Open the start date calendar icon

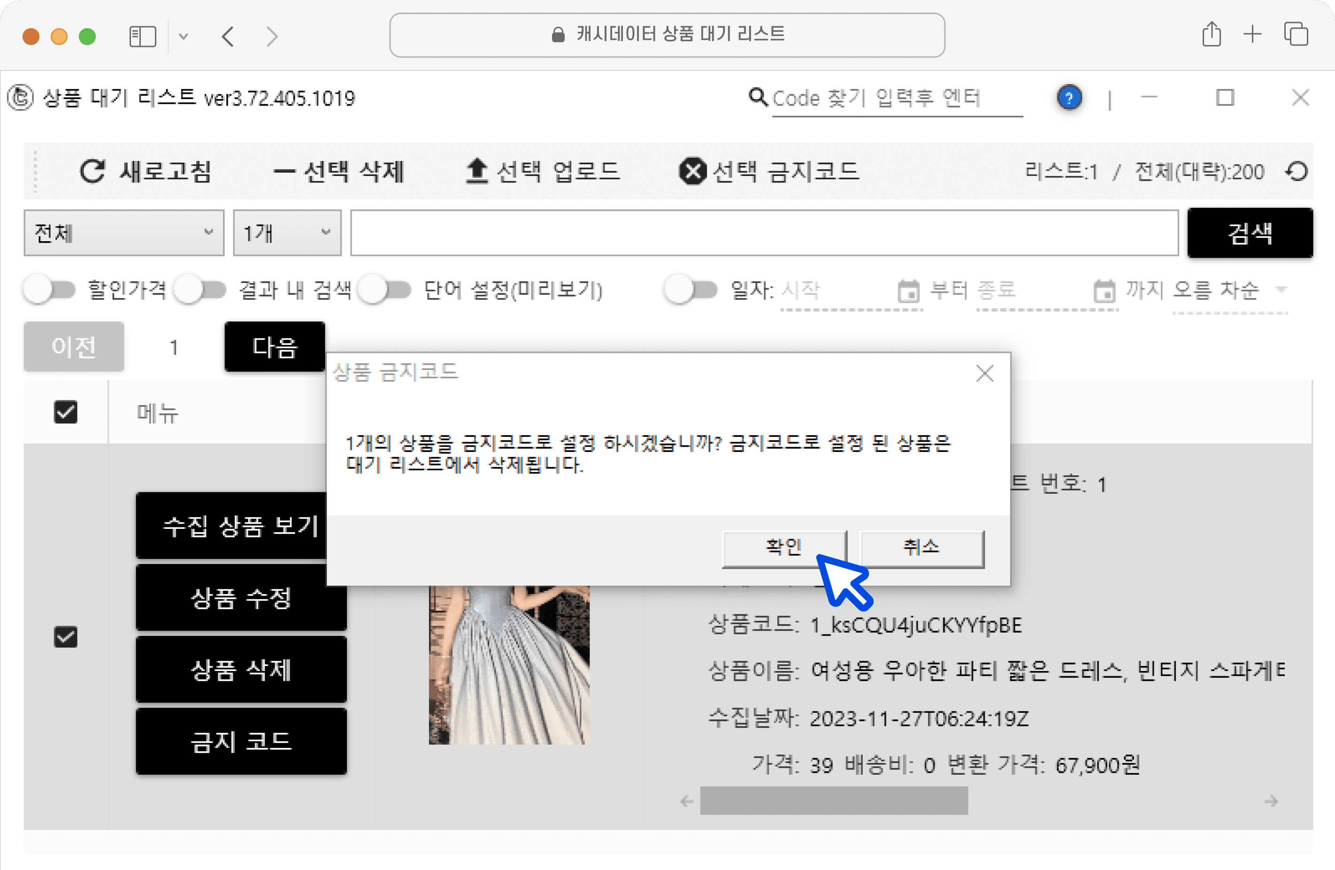(909, 291)
